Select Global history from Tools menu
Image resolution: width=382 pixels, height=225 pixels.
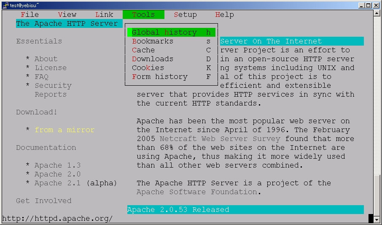[171, 32]
